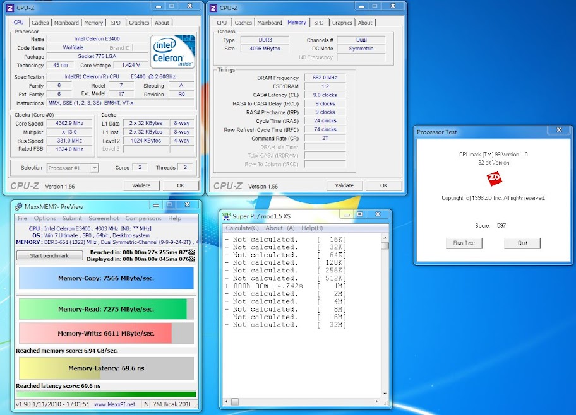Image resolution: width=576 pixels, height=415 pixels.
Task: Open Graphics tab in the memory timings CPU-Z window
Action: pyautogui.click(x=342, y=23)
